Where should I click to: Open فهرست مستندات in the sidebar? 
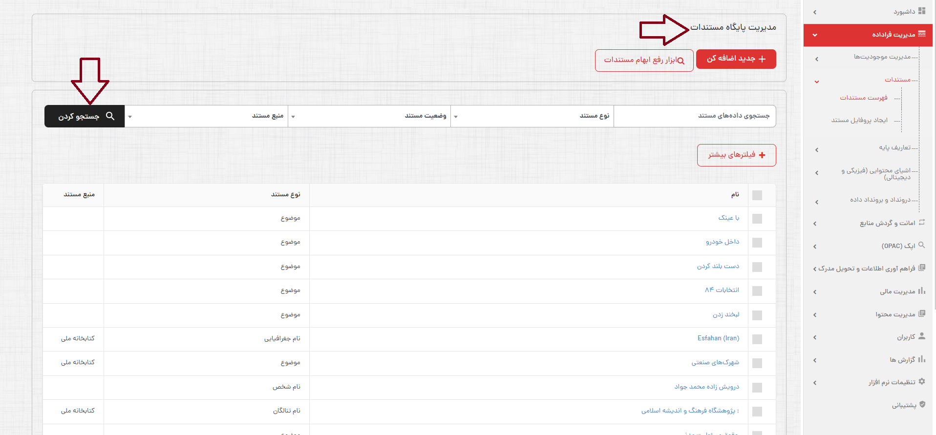(863, 98)
